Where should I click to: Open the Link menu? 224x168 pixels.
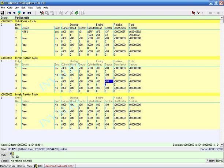pyautogui.click(x=17, y=8)
